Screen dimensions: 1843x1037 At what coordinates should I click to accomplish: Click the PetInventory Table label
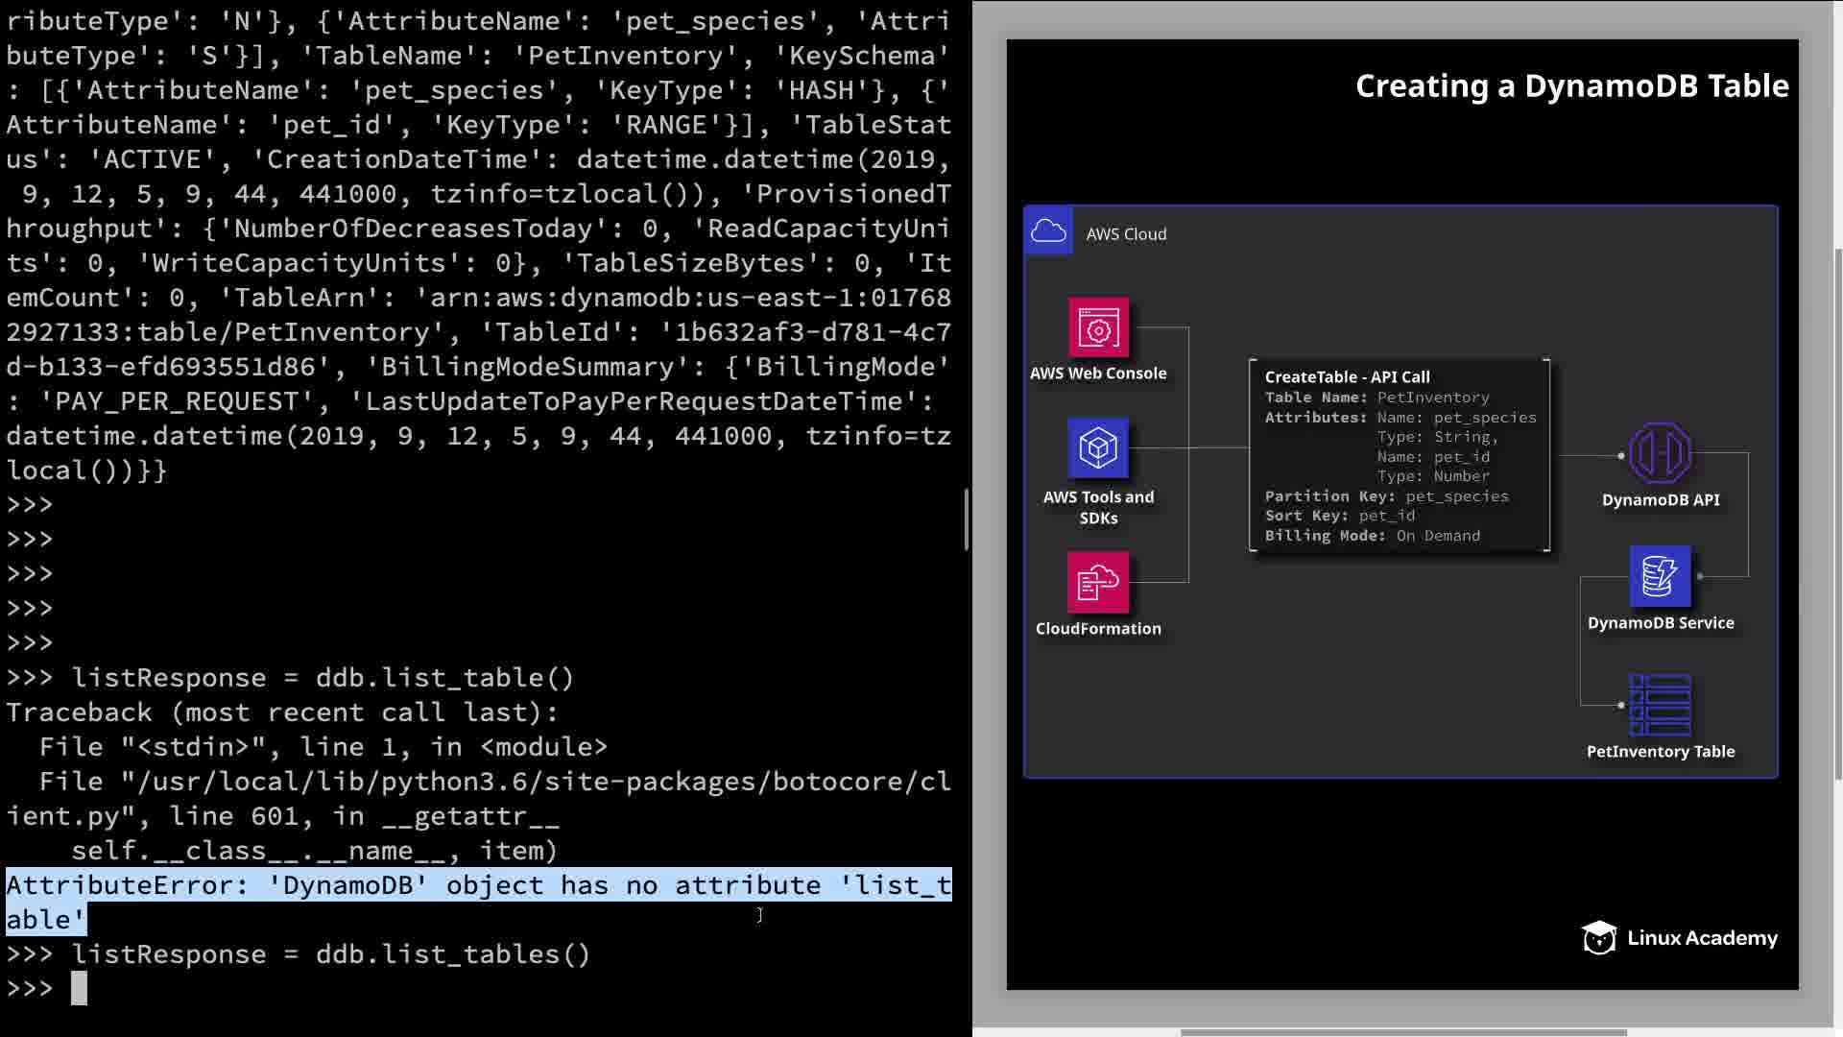[1660, 752]
